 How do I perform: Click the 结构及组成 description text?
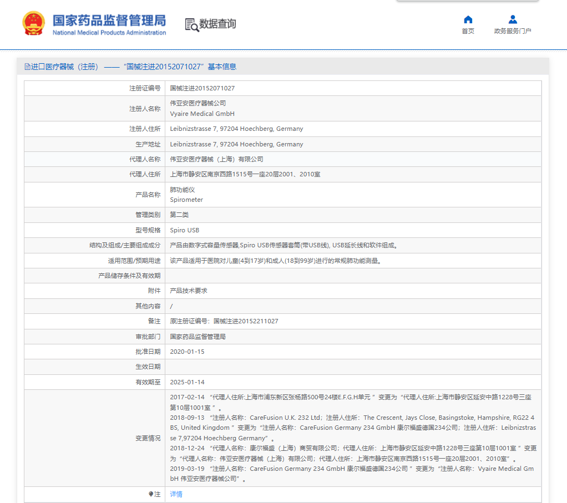[285, 245]
